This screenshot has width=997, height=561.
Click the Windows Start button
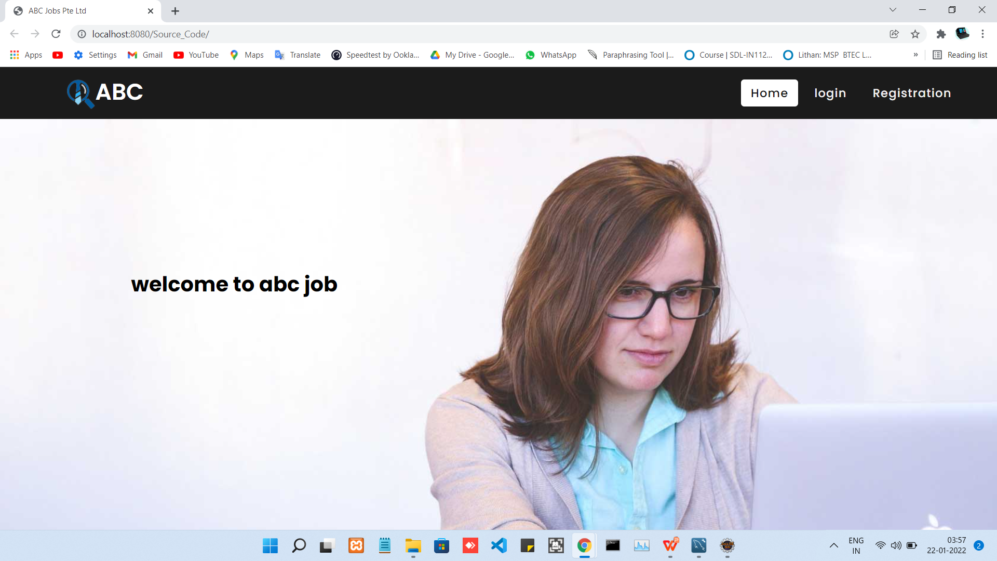(x=270, y=545)
